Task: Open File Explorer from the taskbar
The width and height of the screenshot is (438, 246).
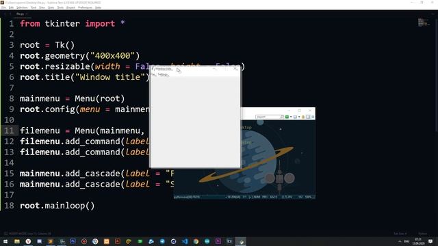Action: tap(17, 241)
